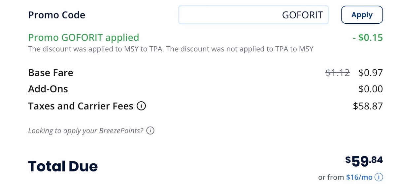Click the $16/mo financing link
This screenshot has width=396, height=190.
pyautogui.click(x=359, y=178)
